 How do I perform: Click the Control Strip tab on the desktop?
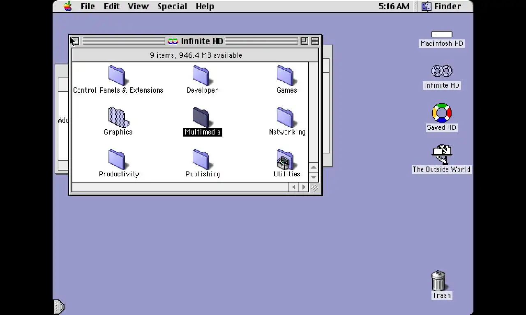[59, 306]
